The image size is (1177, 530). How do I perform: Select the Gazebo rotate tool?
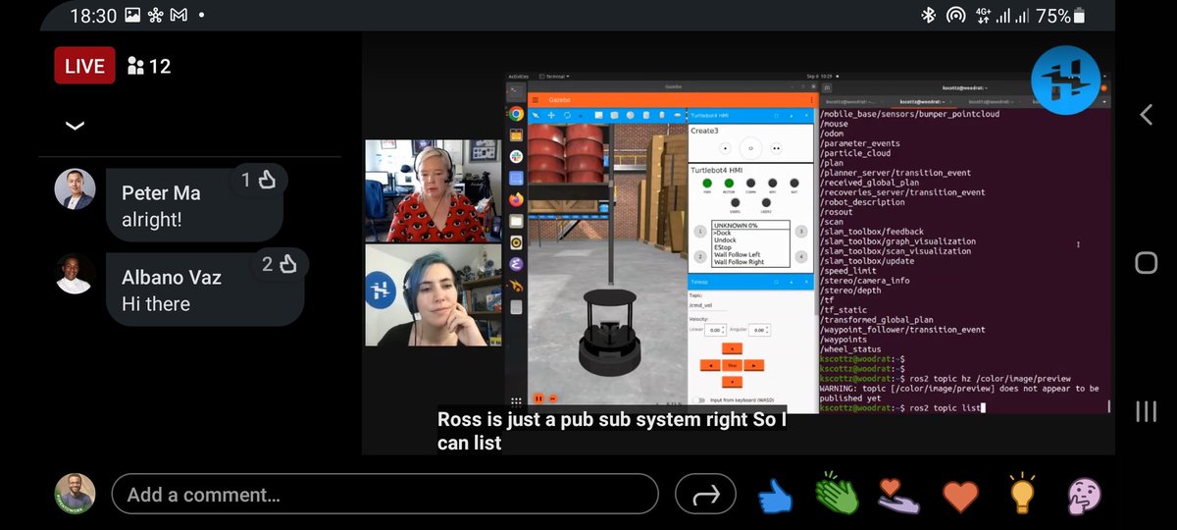(568, 115)
